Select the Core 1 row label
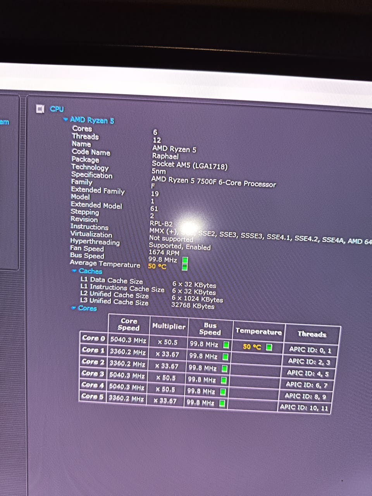Viewport: 372px width, 496px height. pos(93,350)
